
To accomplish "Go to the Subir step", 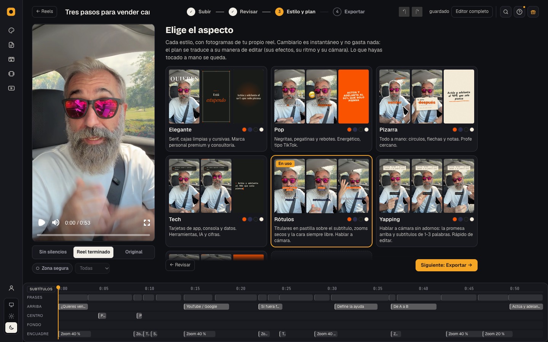I will (199, 12).
